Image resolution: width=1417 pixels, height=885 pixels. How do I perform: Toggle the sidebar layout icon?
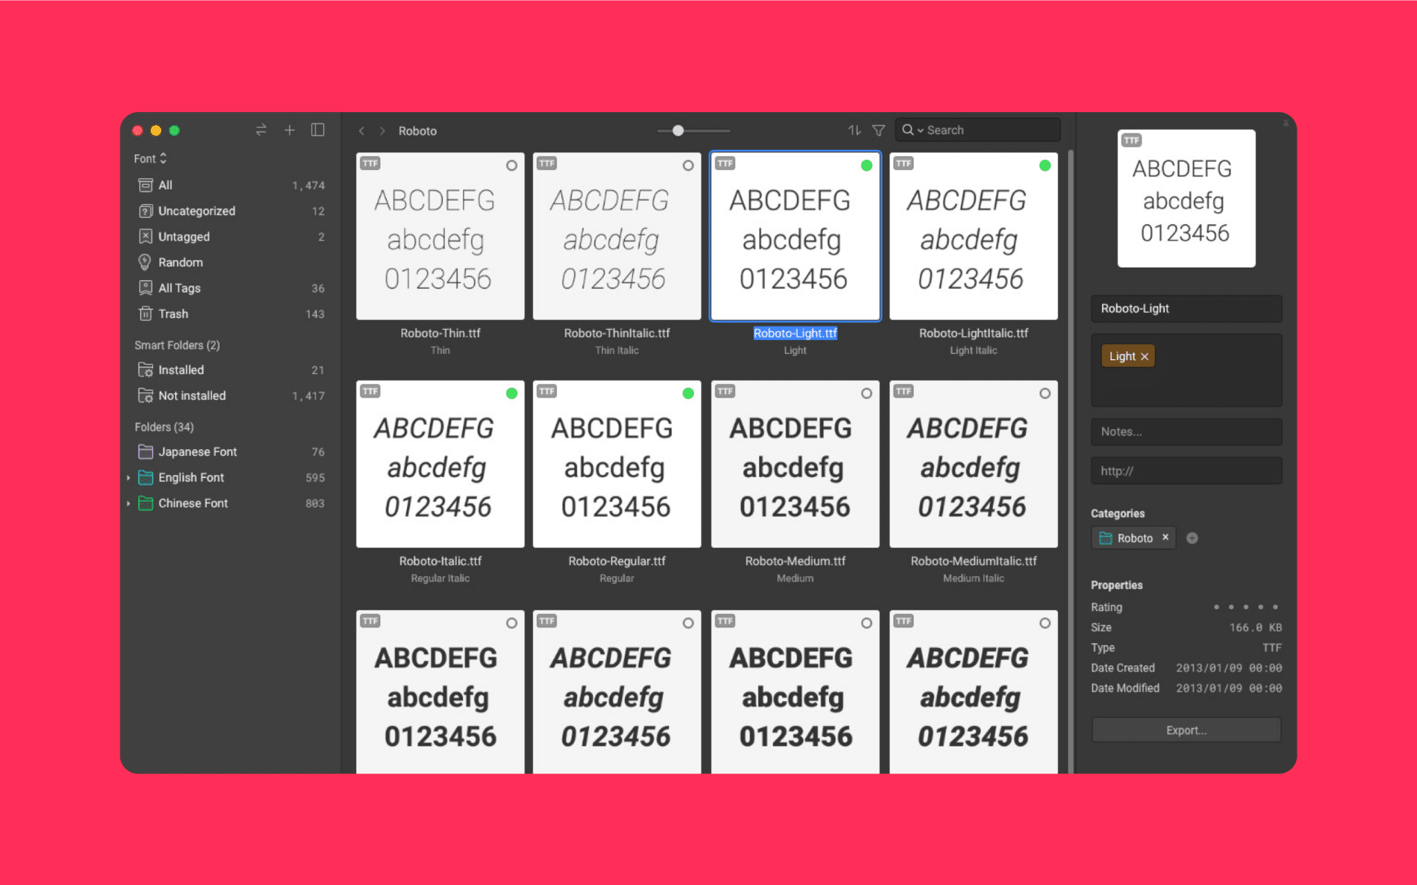(x=318, y=130)
